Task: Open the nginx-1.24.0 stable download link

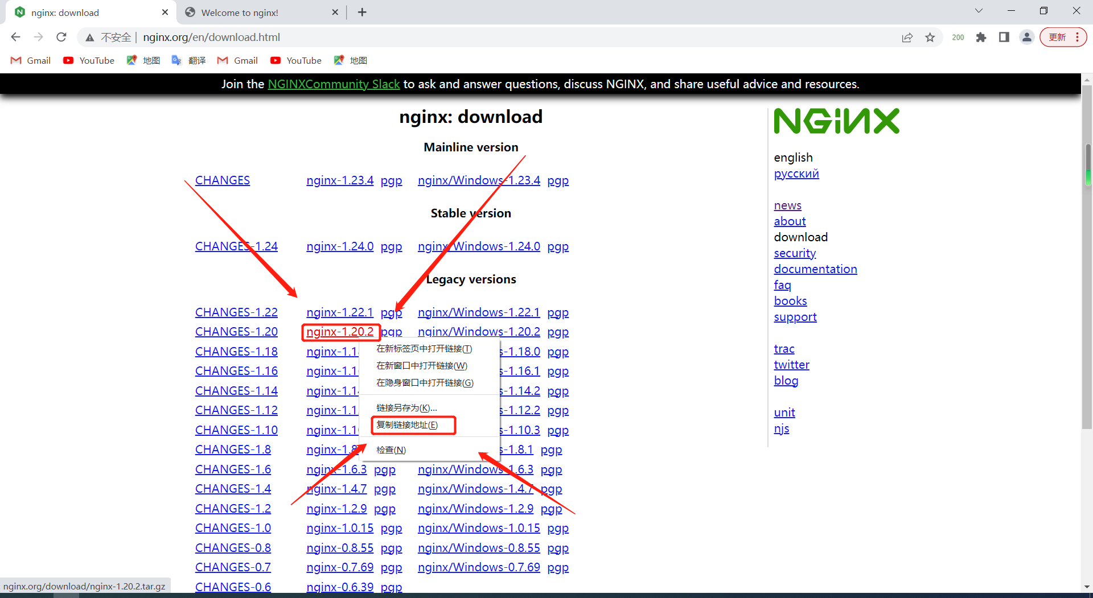Action: [339, 246]
